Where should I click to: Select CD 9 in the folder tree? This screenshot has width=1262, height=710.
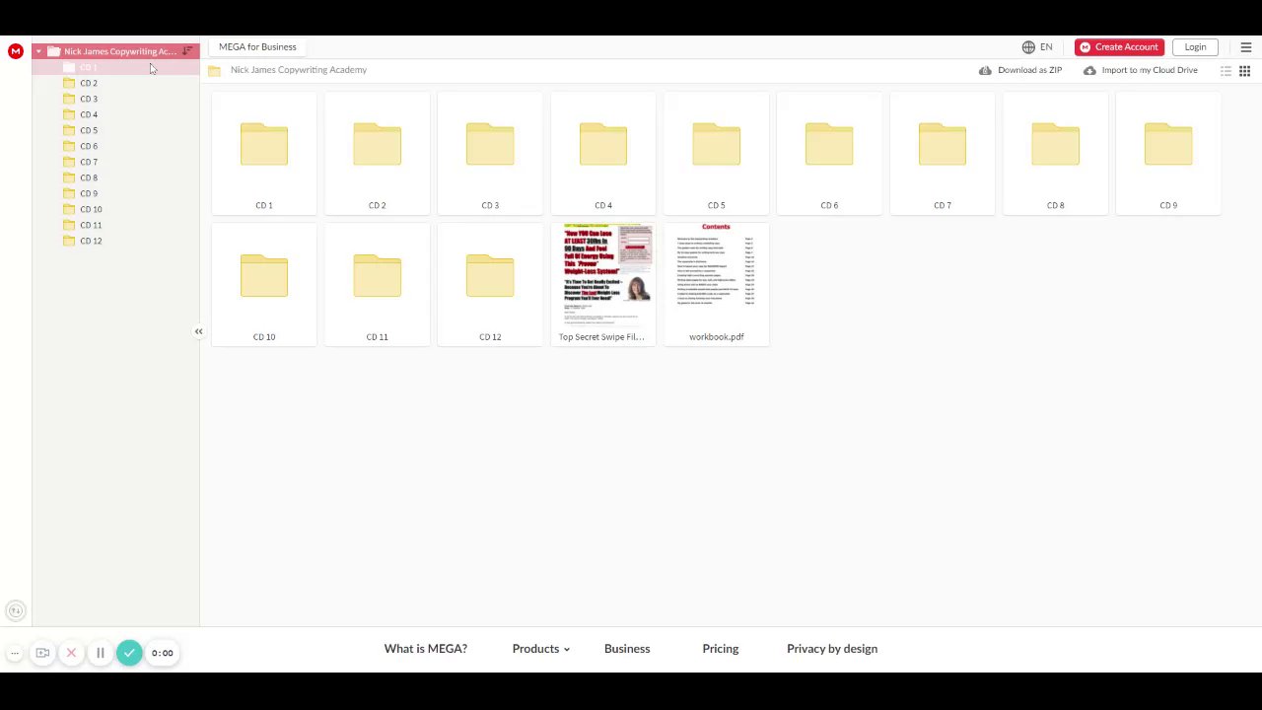pyautogui.click(x=115, y=193)
